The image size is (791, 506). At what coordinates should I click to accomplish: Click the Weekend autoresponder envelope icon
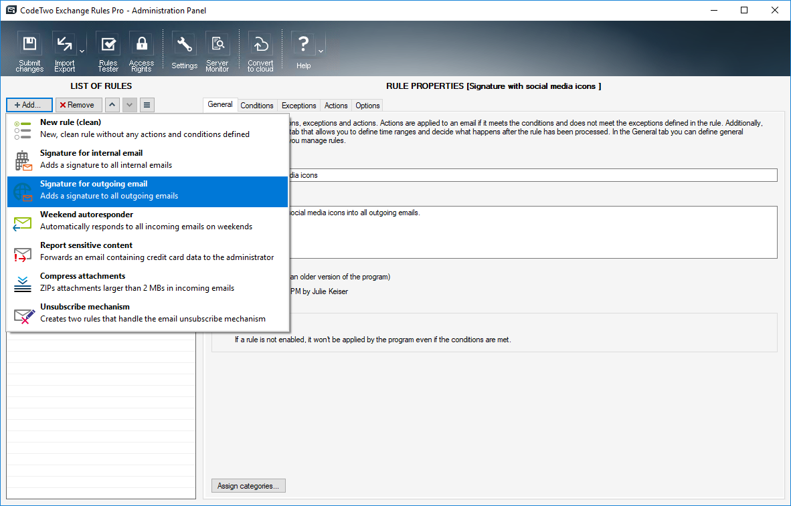point(23,223)
